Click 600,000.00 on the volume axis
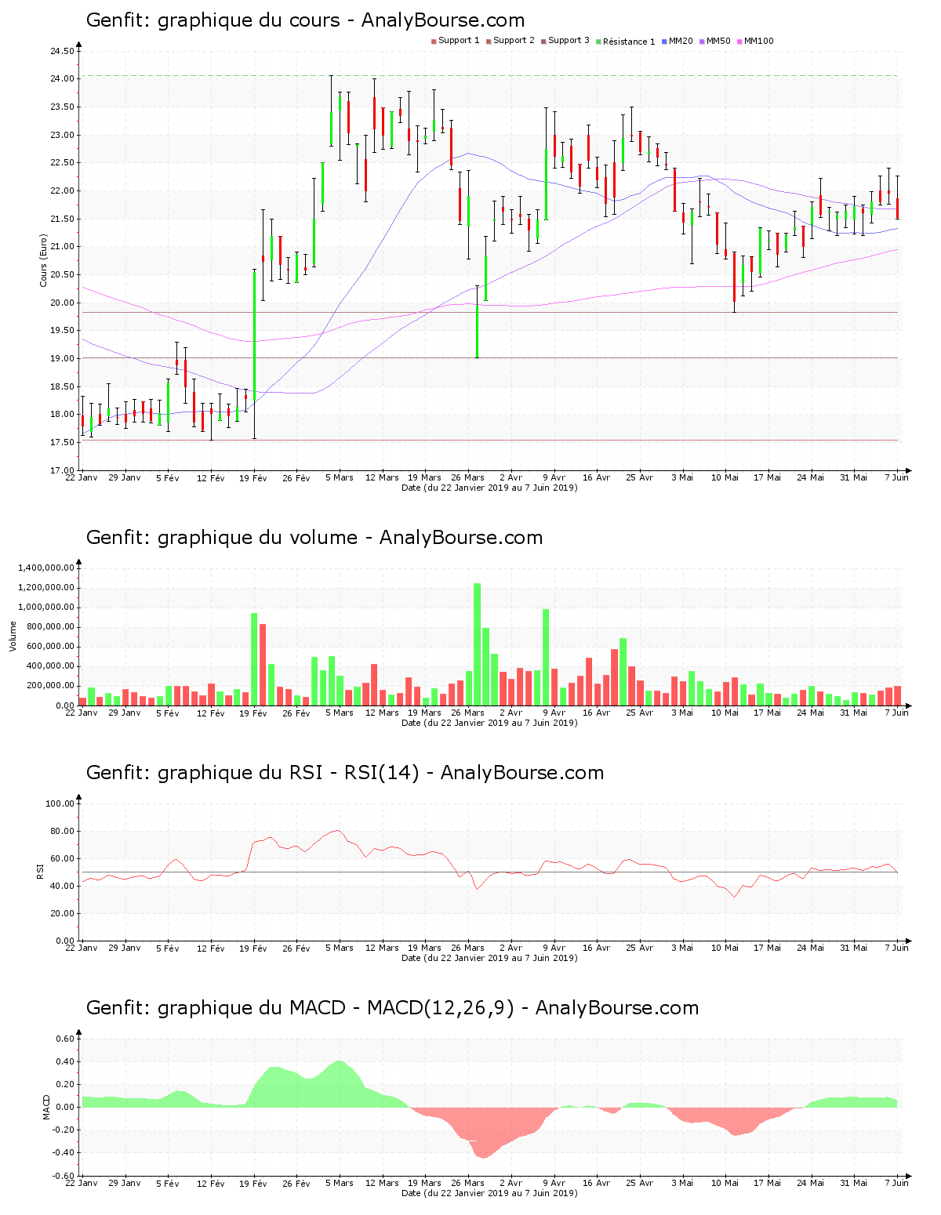941x1215 pixels. [51, 647]
